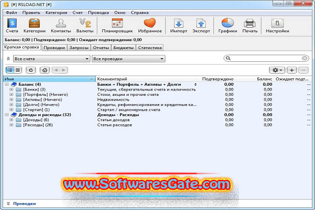The width and height of the screenshot is (315, 210).
Task: Select the Краткая справка tab
Action: (x=22, y=47)
